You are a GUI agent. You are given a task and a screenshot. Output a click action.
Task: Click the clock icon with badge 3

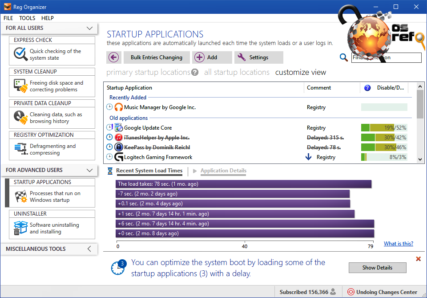click(118, 267)
